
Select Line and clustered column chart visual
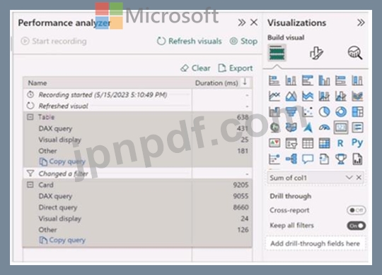340,96
